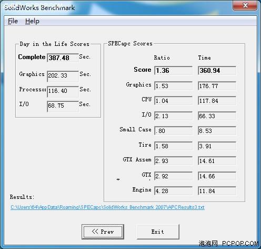Click the CPU label
261x249 pixels.
click(x=147, y=99)
